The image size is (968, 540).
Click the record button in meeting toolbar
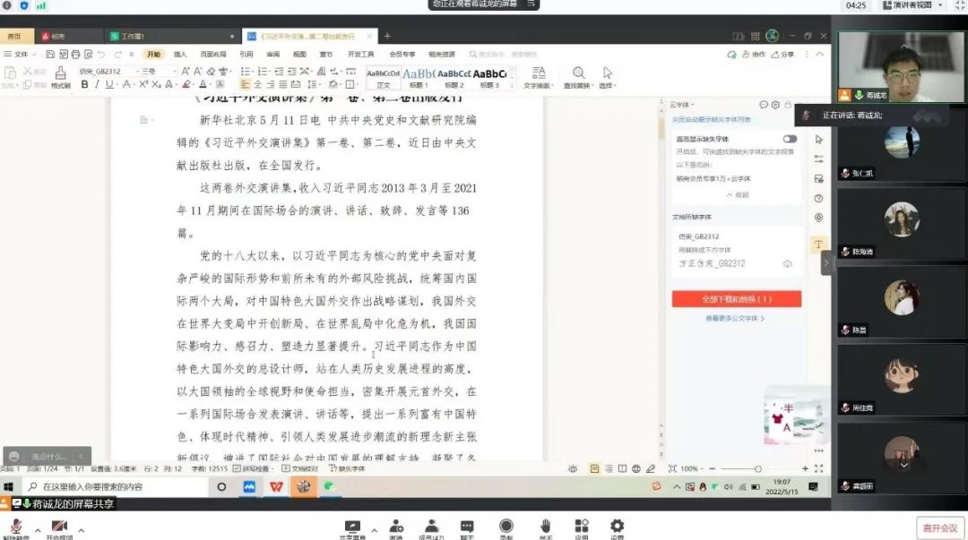pyautogui.click(x=506, y=527)
